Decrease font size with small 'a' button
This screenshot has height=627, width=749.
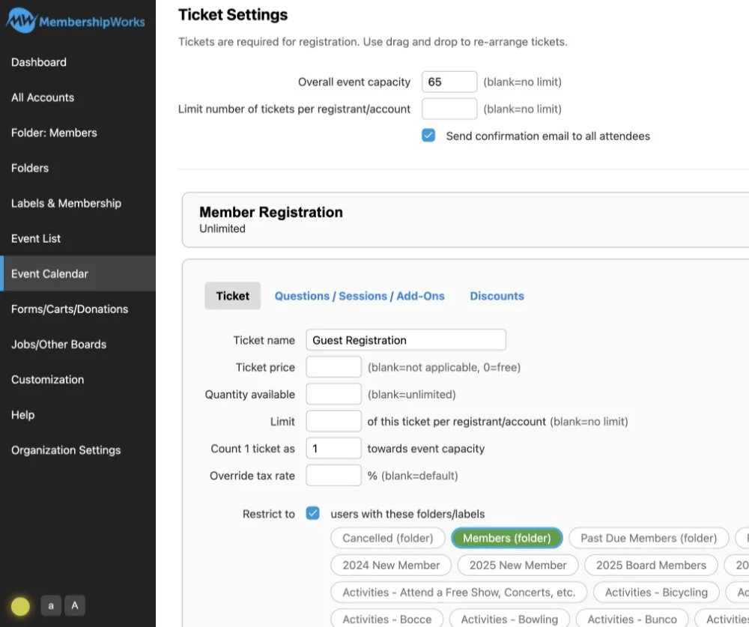(51, 606)
